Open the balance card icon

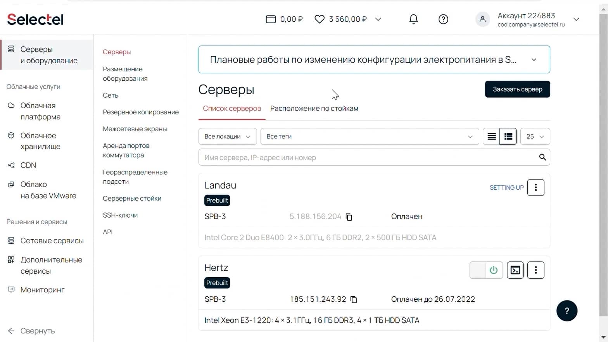point(271,19)
